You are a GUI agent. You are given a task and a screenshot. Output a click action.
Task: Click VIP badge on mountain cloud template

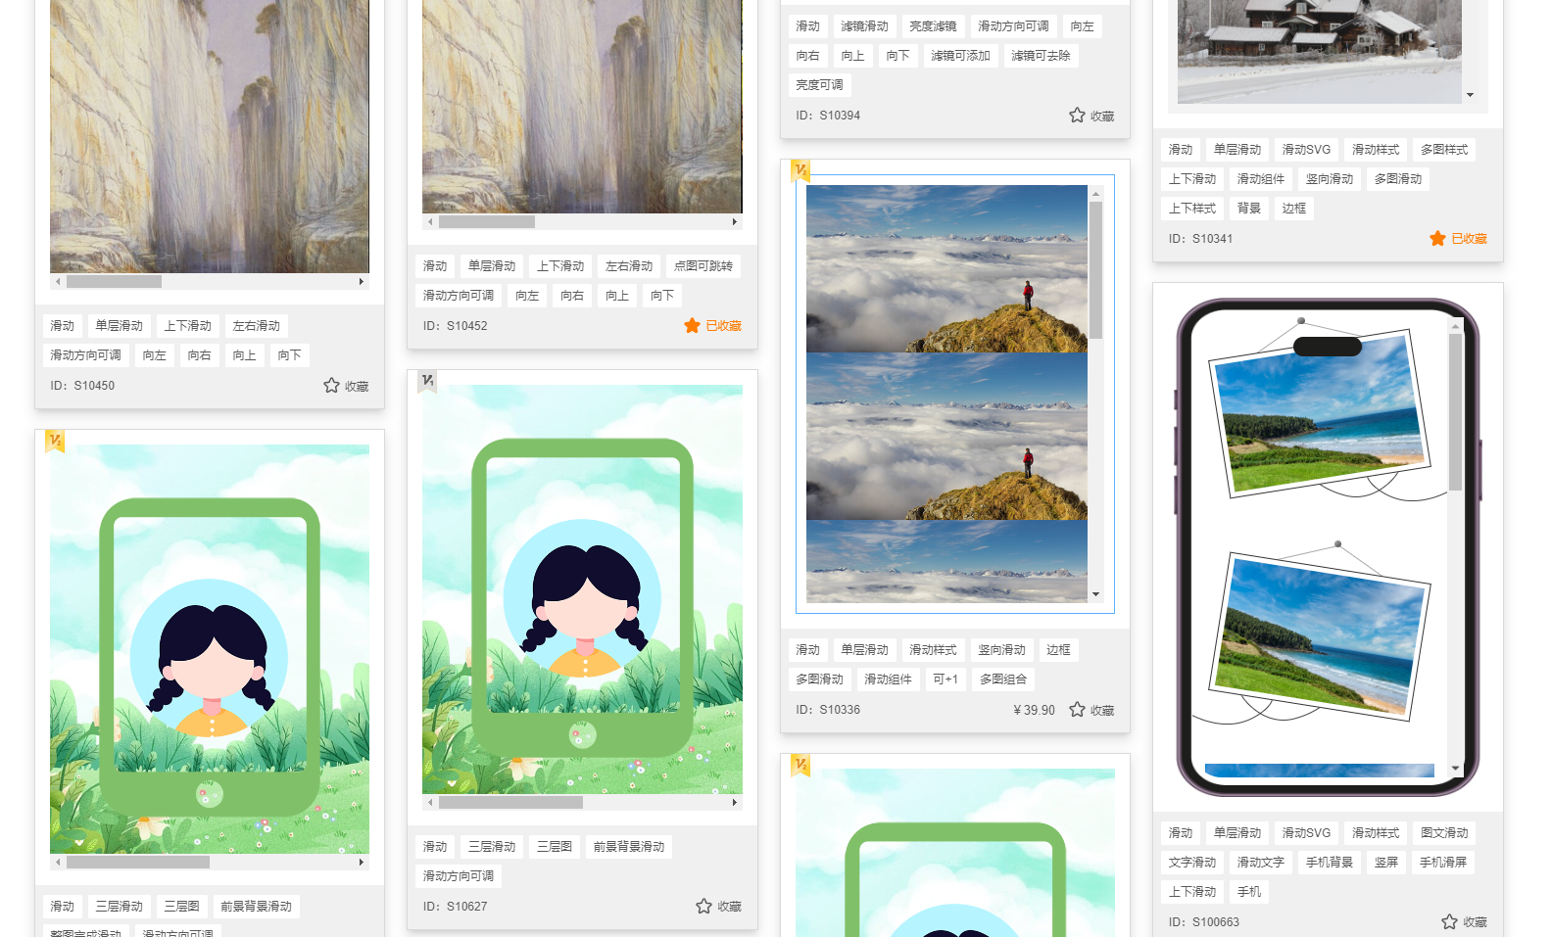[x=800, y=170]
